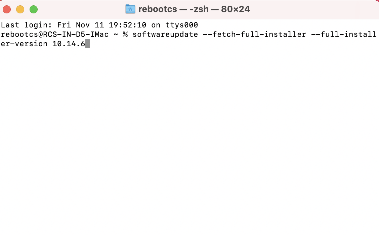Screen dimensions: 379x235
Task: Click the gray block cursor after the command
Action: (88, 44)
